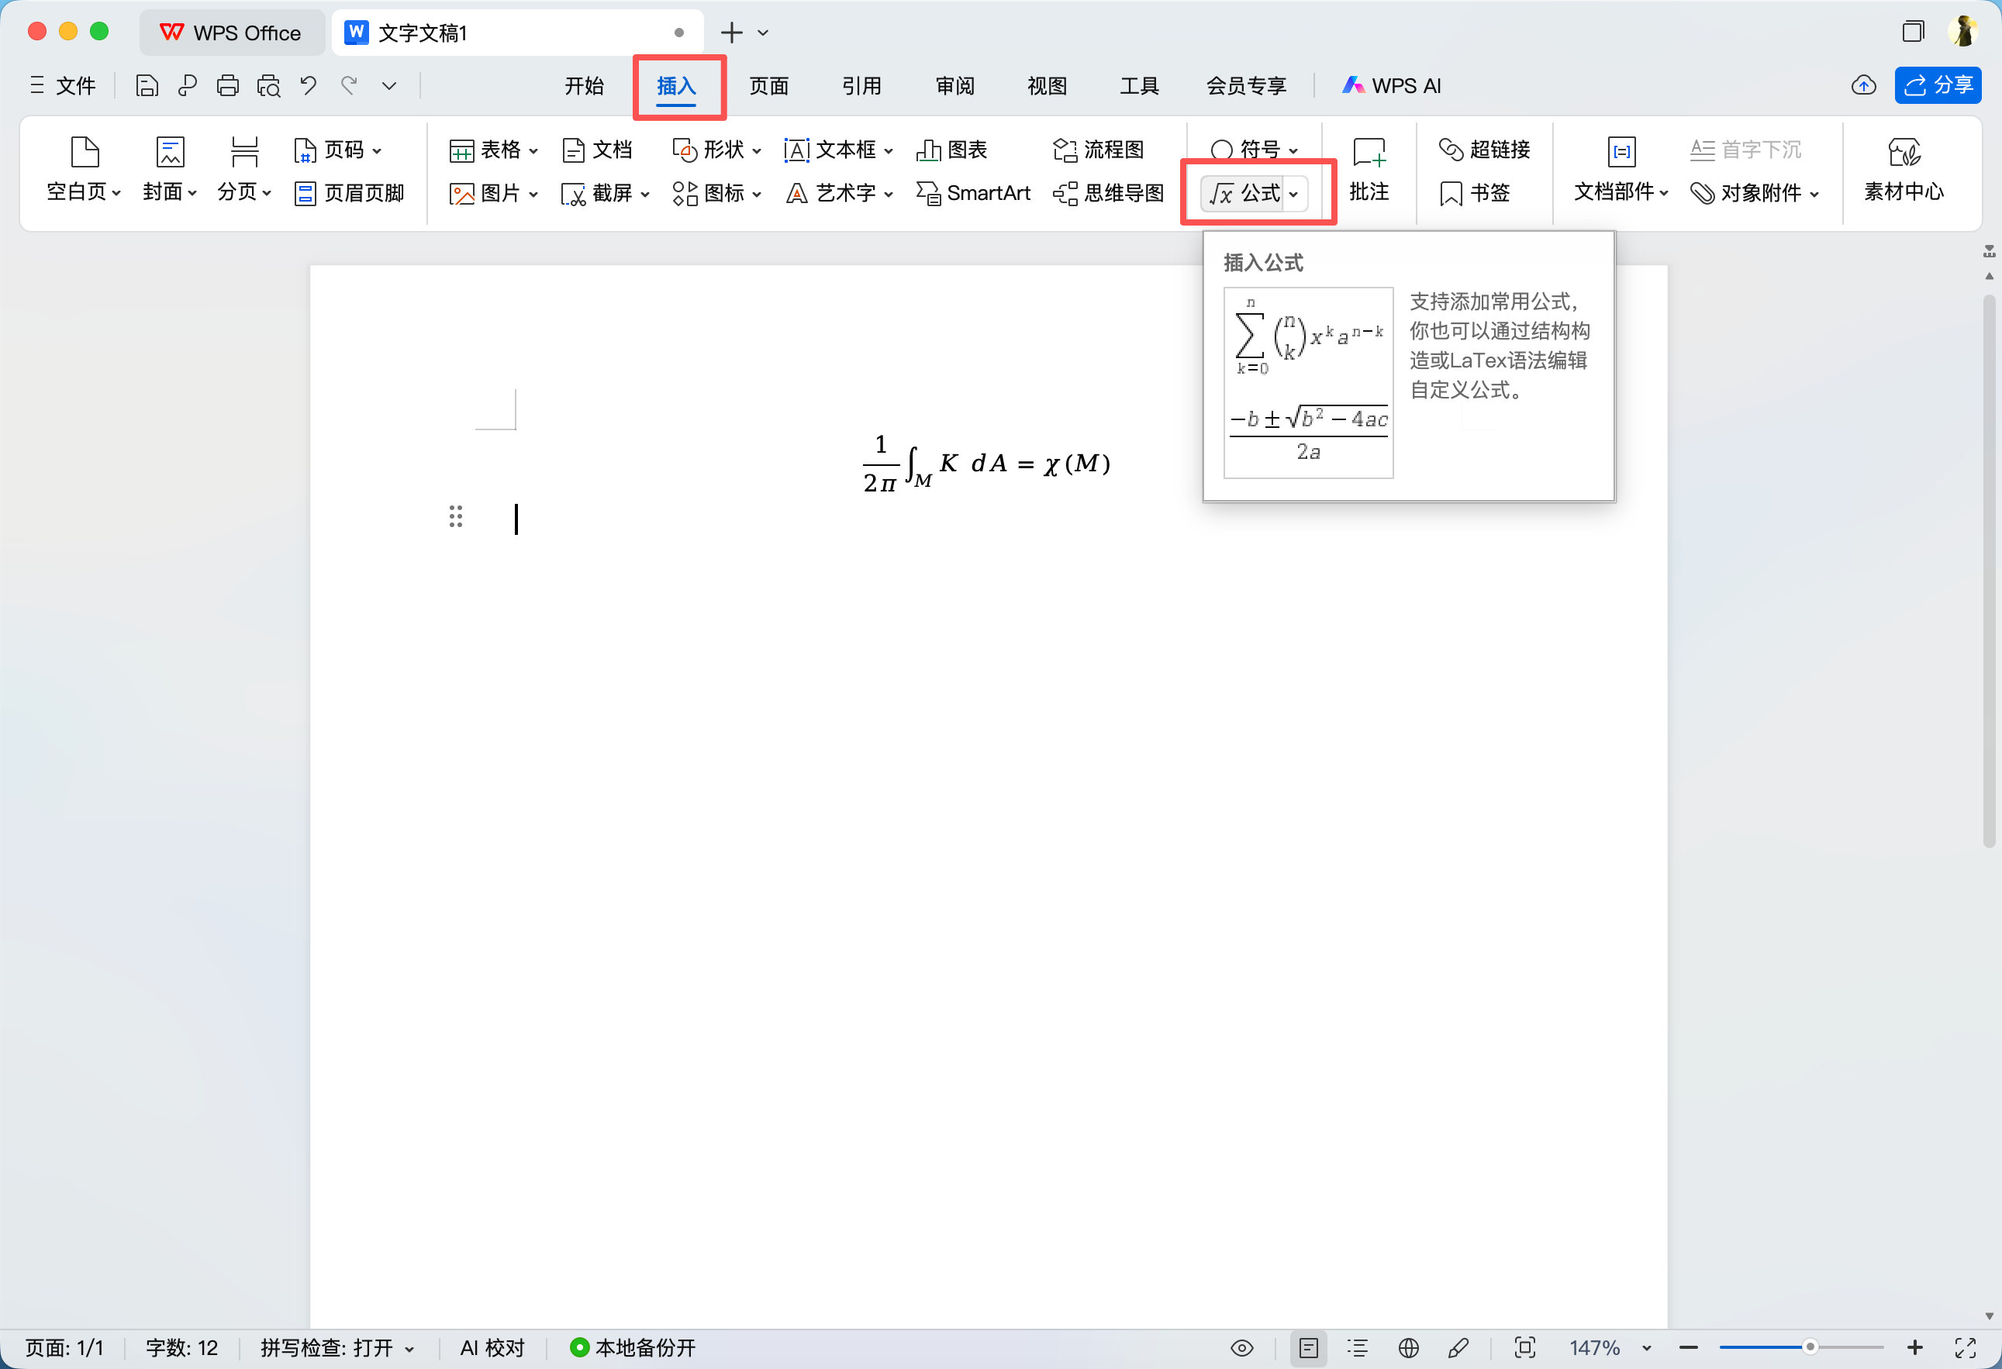Open the 文件 file menu
The image size is (2002, 1369).
click(x=63, y=85)
